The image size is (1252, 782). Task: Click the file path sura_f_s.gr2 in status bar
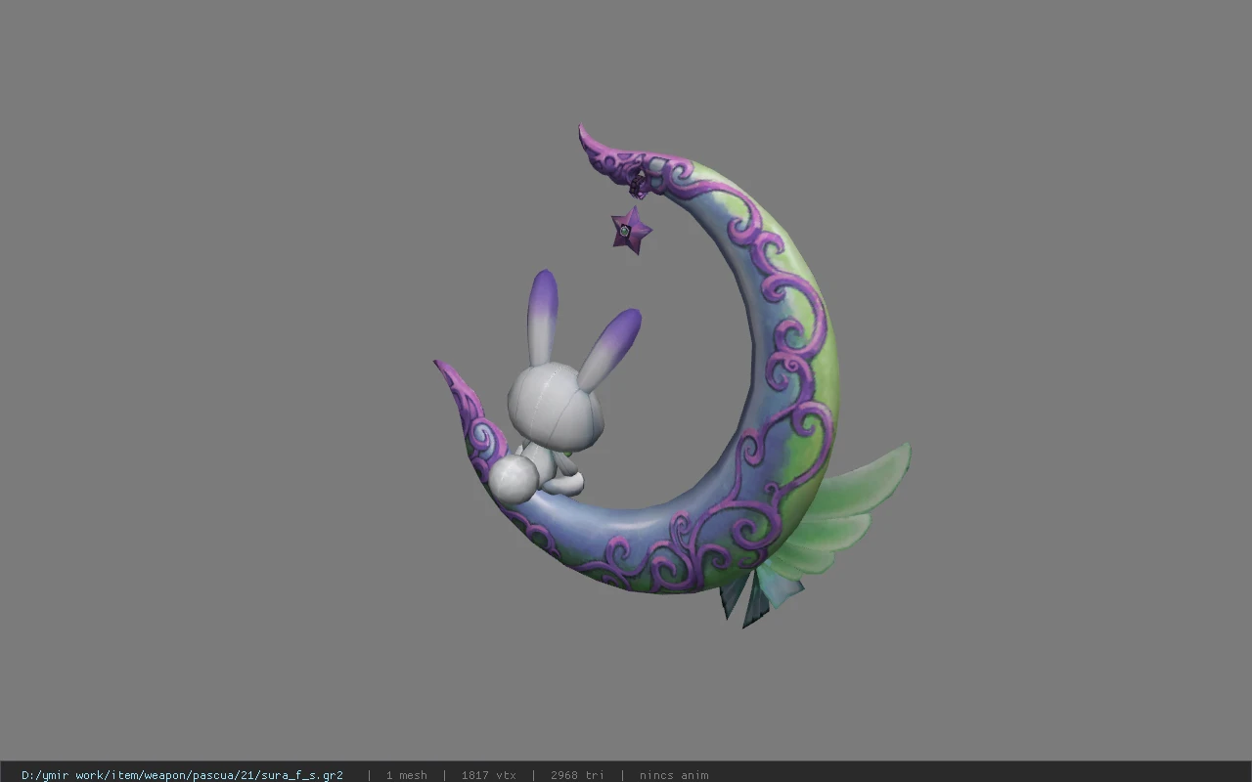pyautogui.click(x=182, y=775)
